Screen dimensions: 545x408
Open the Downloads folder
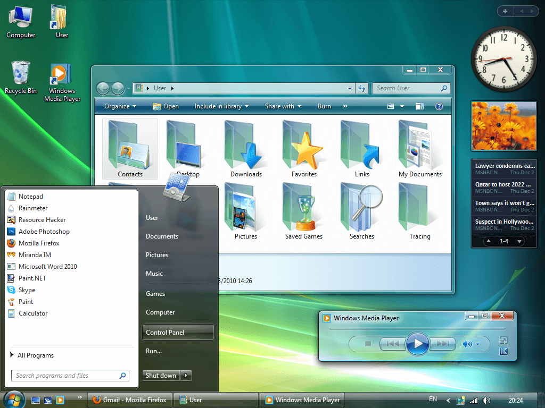click(245, 148)
